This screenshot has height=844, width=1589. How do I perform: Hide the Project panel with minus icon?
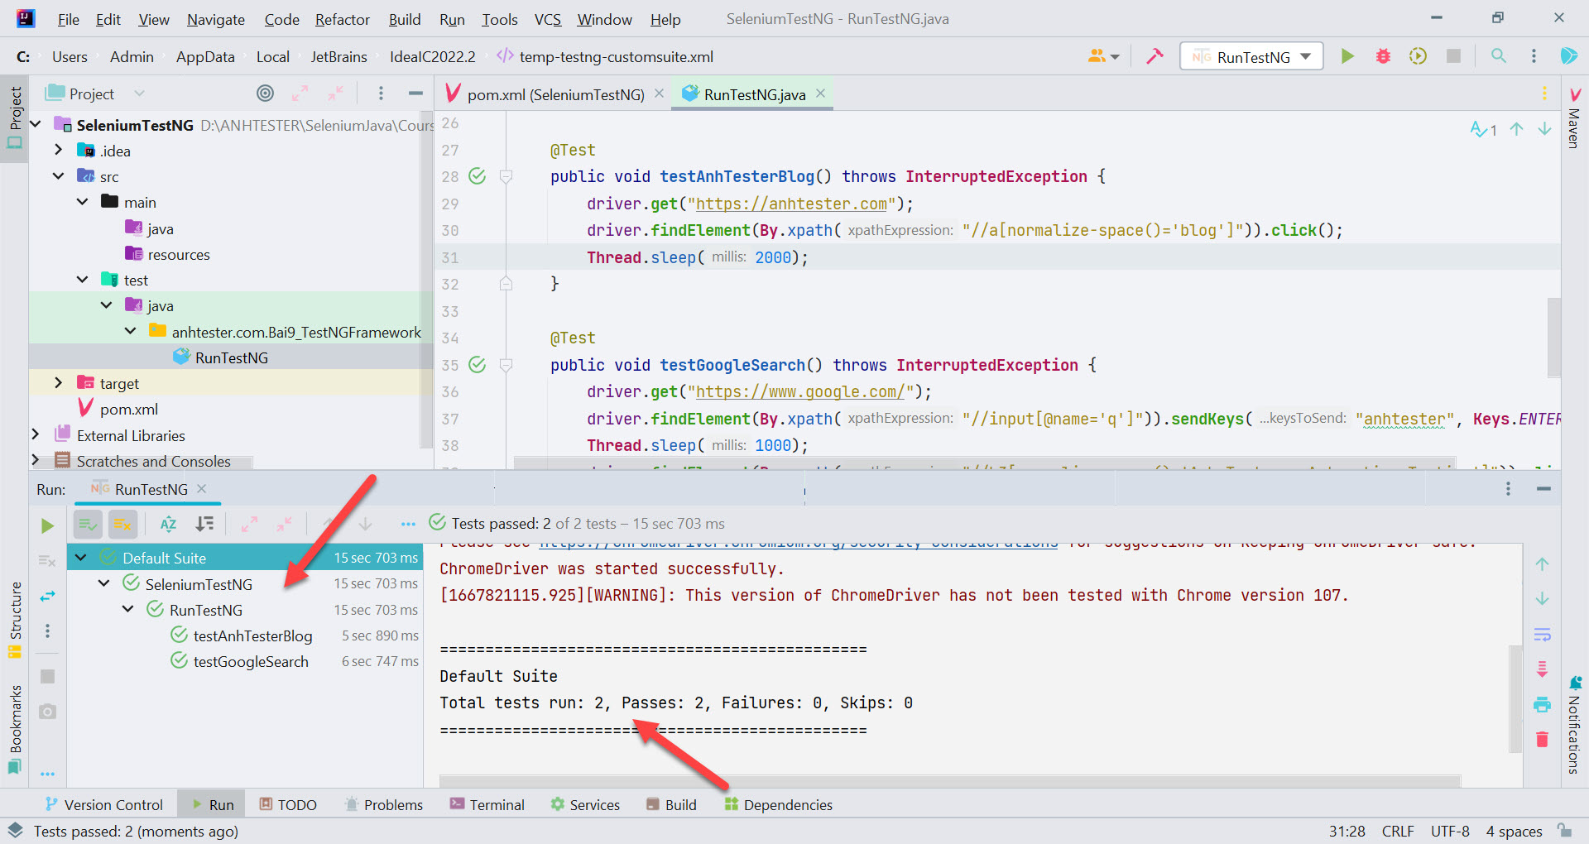pos(415,94)
